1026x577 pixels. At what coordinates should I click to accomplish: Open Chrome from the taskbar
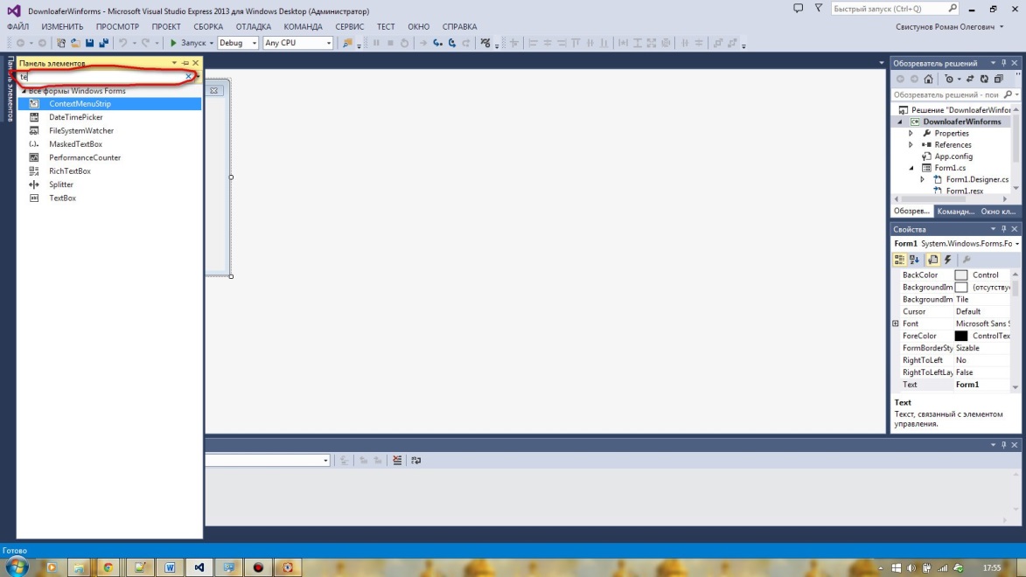click(108, 567)
